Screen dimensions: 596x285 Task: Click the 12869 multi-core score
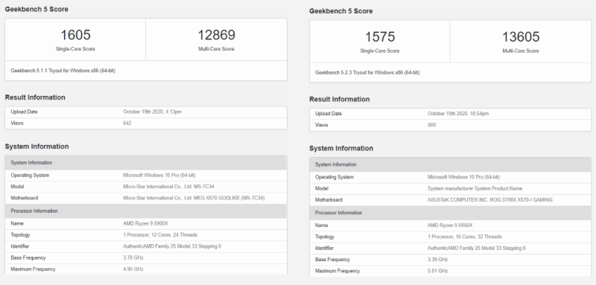(216, 35)
